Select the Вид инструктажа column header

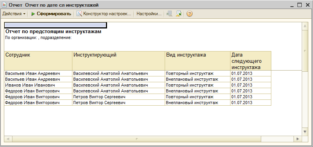198,60
